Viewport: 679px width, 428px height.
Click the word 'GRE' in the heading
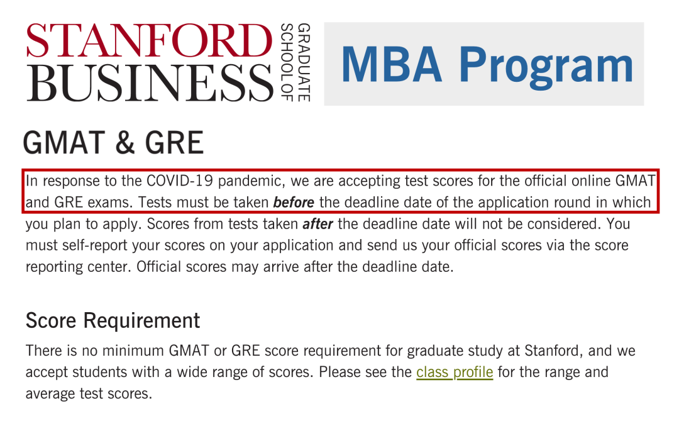pyautogui.click(x=174, y=143)
